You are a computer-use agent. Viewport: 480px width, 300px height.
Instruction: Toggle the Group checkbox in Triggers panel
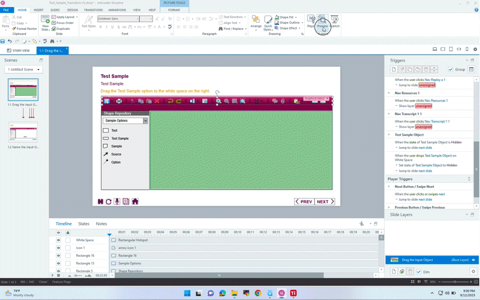tap(451, 70)
